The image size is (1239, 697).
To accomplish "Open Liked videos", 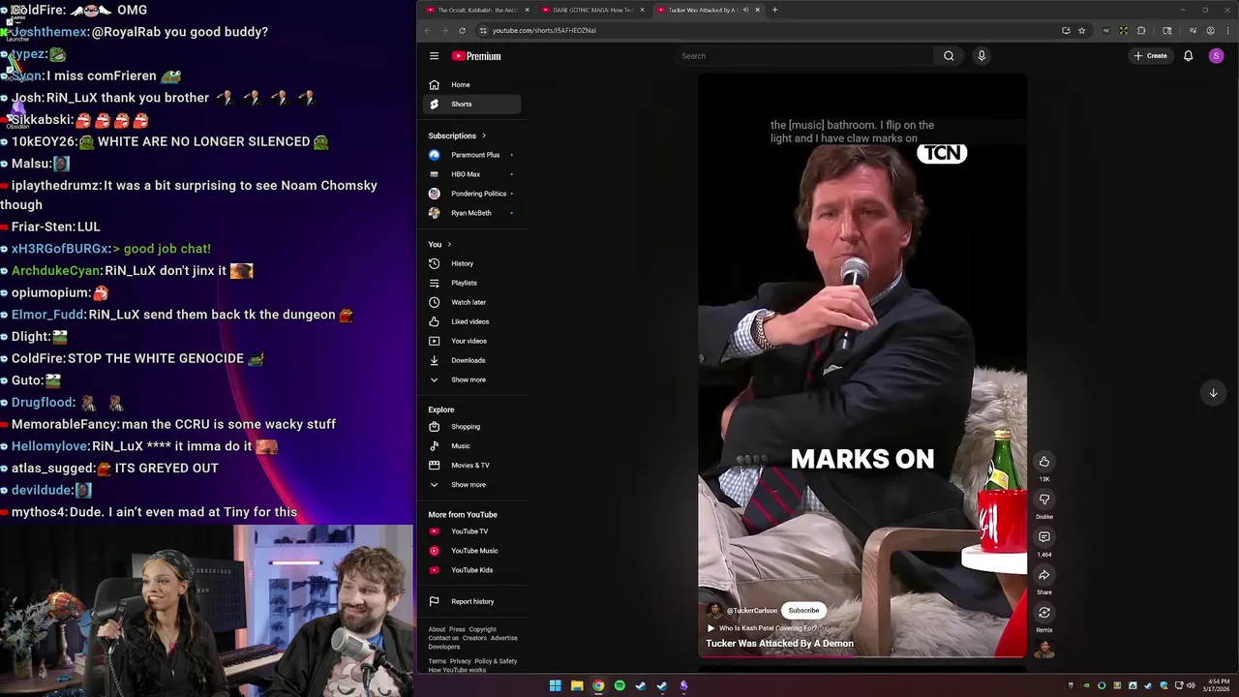I will point(473,321).
